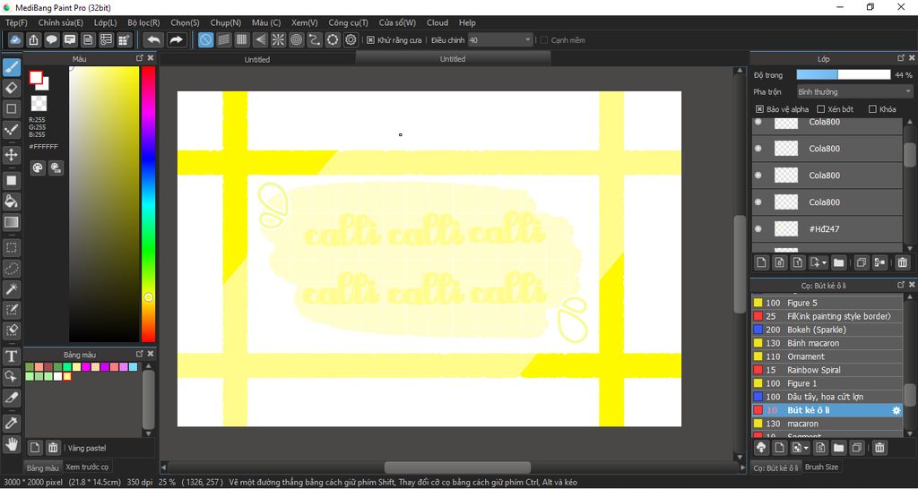Open the Công cụ(T) menu
Viewport: 918px width, 489px height.
pos(349,22)
